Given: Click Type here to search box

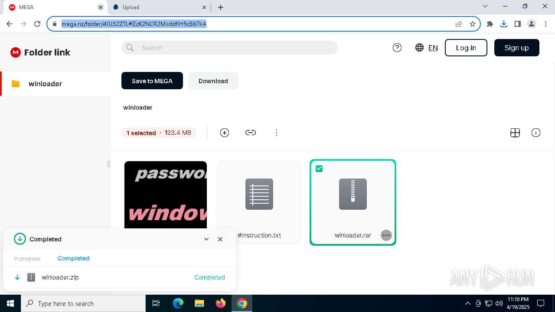Looking at the screenshot, I should pos(83,303).
